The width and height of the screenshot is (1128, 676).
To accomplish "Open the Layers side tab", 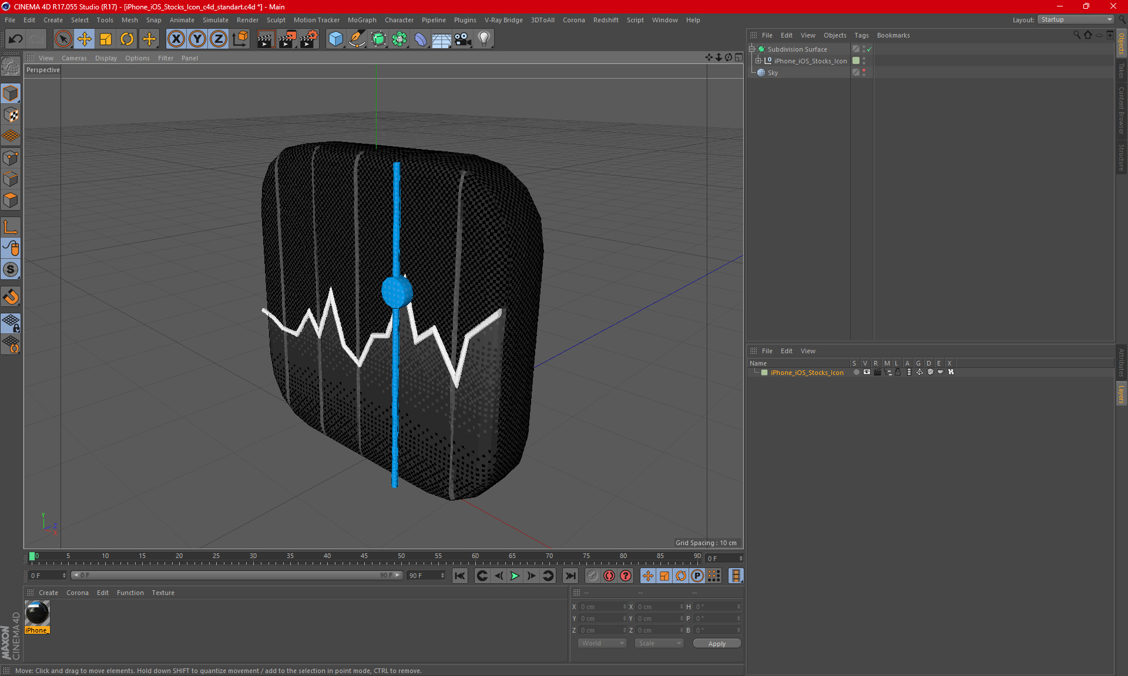I will click(1122, 394).
